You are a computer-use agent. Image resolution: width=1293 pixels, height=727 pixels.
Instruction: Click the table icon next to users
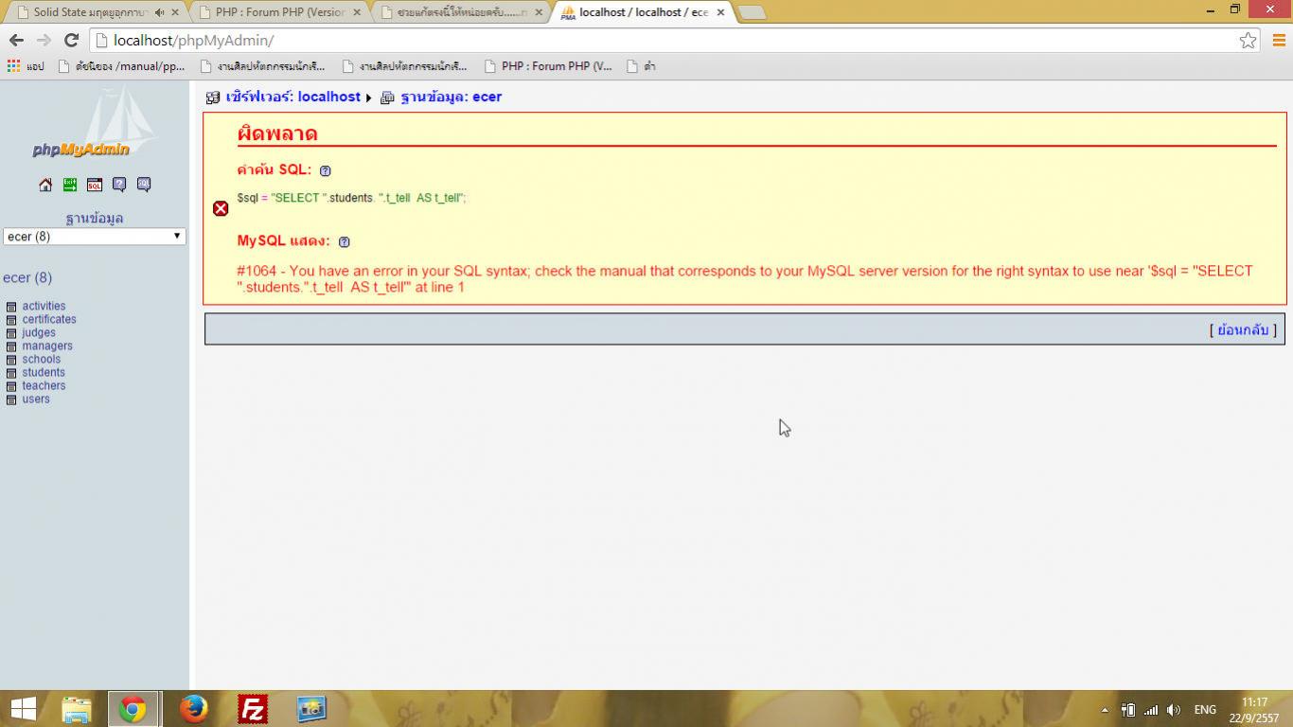11,399
